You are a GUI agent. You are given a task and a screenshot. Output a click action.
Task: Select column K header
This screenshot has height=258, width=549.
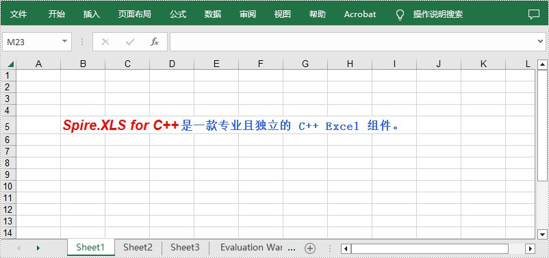click(483, 64)
